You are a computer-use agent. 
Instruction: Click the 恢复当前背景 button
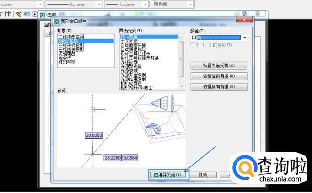pos(219,76)
